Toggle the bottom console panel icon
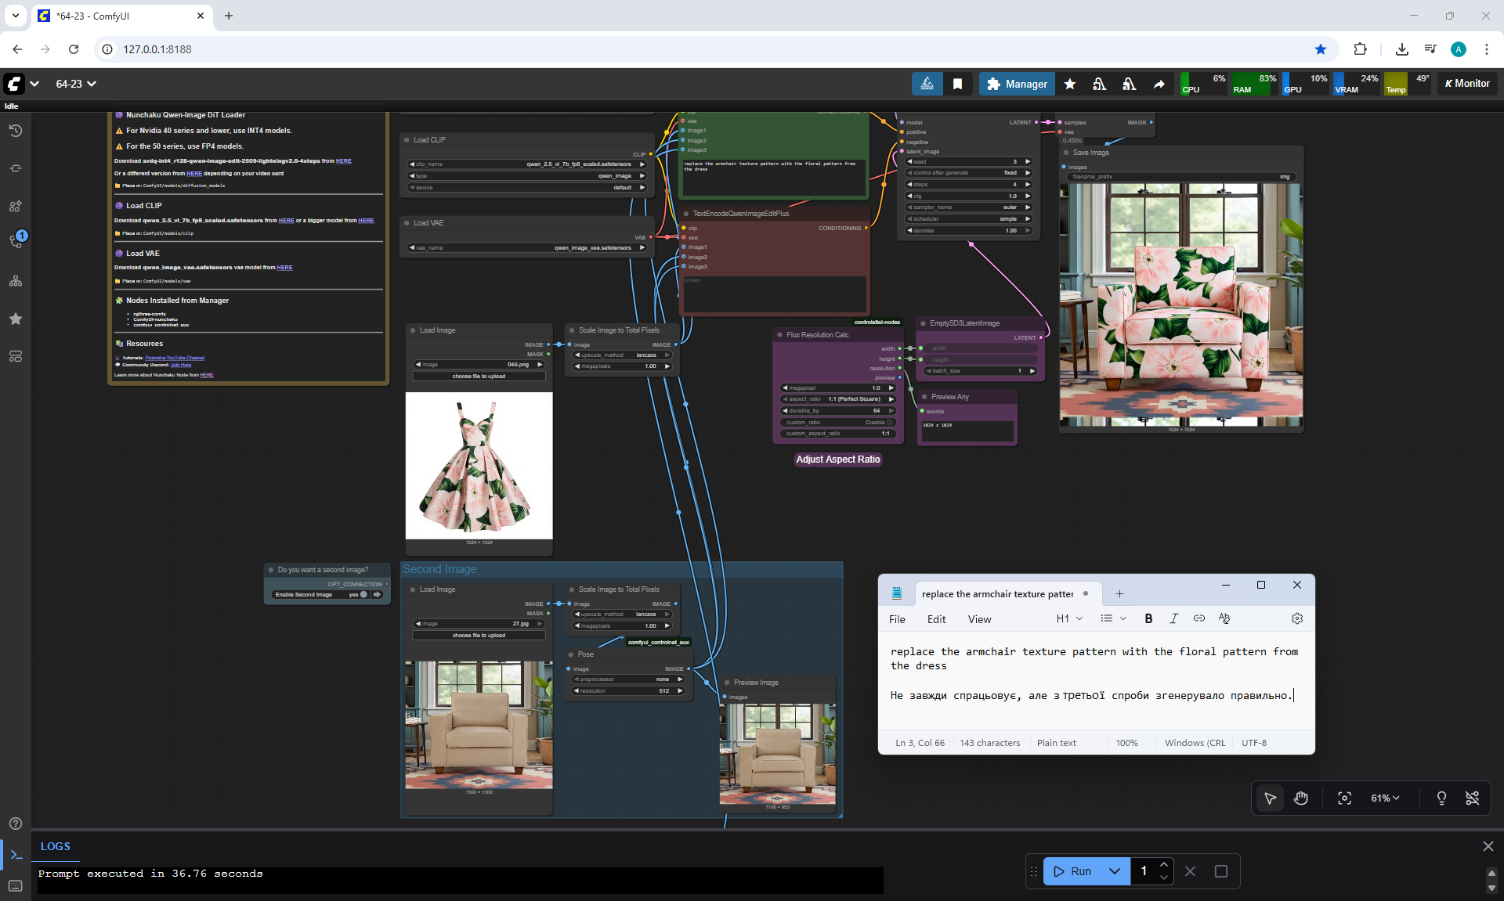 coord(16,853)
